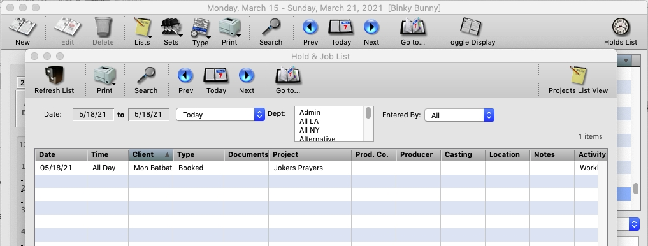The height and width of the screenshot is (246, 648).
Task: Click New in the main toolbar
Action: tap(22, 31)
